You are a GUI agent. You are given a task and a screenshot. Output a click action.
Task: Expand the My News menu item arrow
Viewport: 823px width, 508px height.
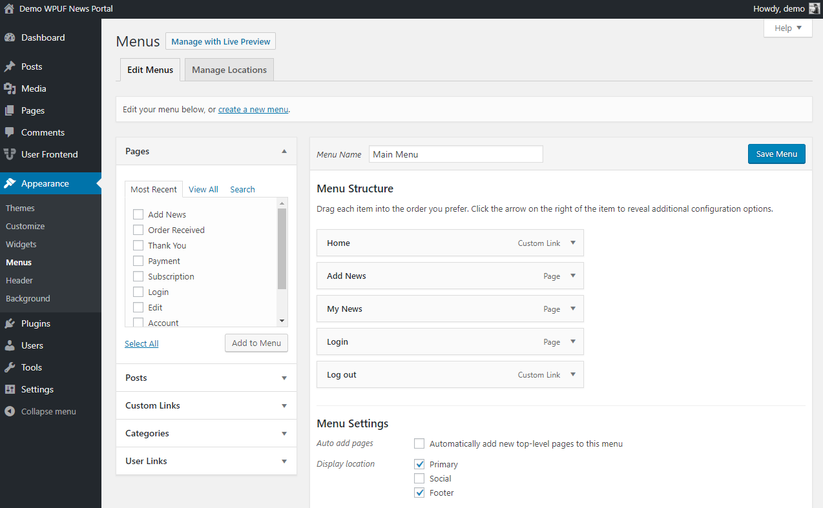point(572,309)
